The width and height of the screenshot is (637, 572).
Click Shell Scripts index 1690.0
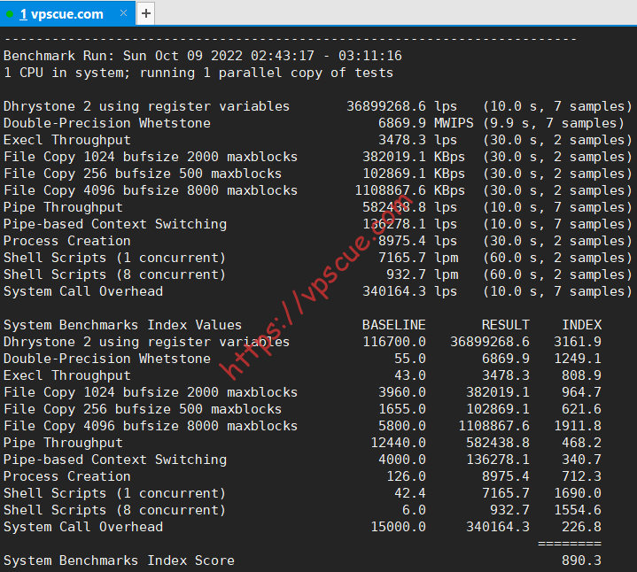(578, 493)
